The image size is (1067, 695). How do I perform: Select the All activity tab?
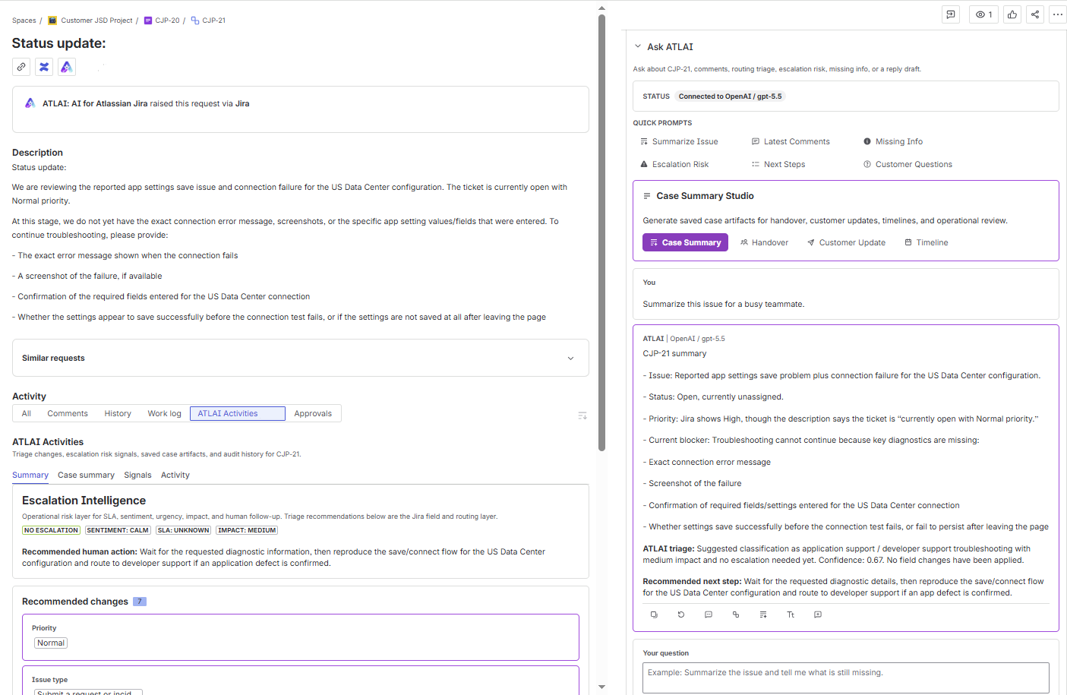[27, 413]
